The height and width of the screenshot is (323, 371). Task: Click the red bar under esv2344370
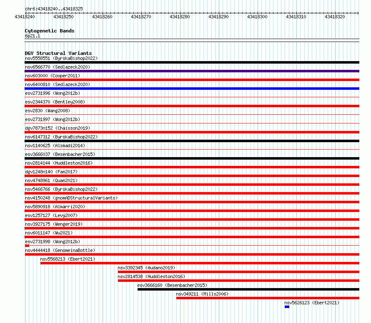192,106
